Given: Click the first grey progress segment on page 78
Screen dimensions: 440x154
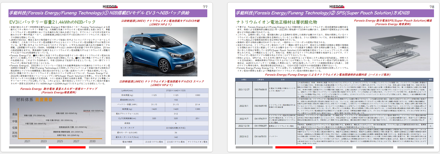Looking at the screenshot, I should (254, 147).
